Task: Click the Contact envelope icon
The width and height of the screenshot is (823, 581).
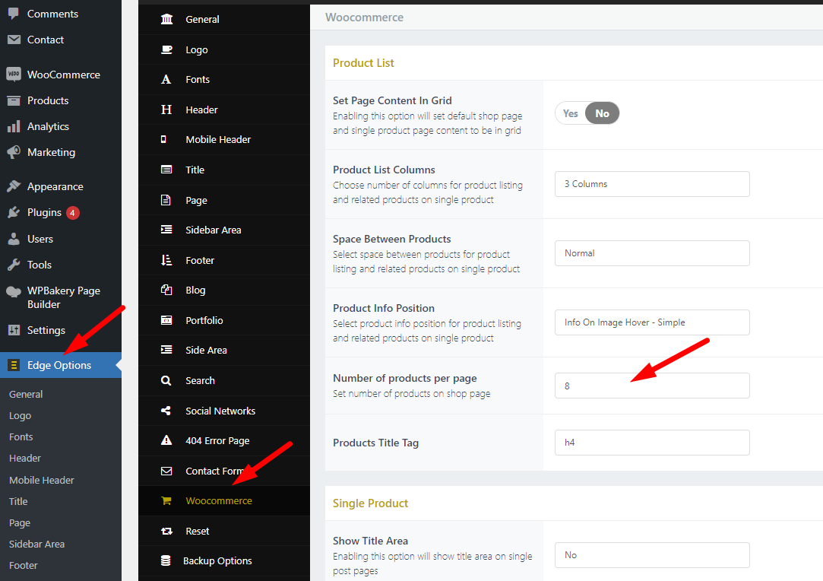Action: [x=14, y=40]
